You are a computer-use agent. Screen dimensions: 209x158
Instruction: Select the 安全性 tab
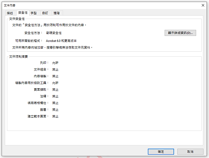[x=23, y=13]
